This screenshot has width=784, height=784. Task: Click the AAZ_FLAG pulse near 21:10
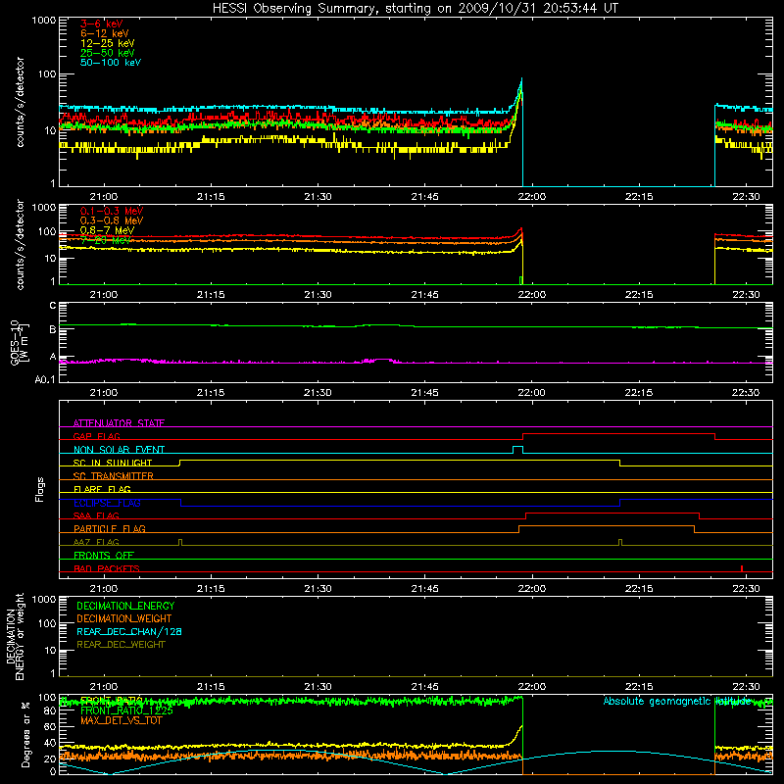tap(180, 542)
